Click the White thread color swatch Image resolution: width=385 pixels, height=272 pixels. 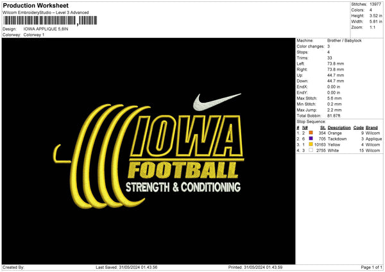tap(311, 150)
